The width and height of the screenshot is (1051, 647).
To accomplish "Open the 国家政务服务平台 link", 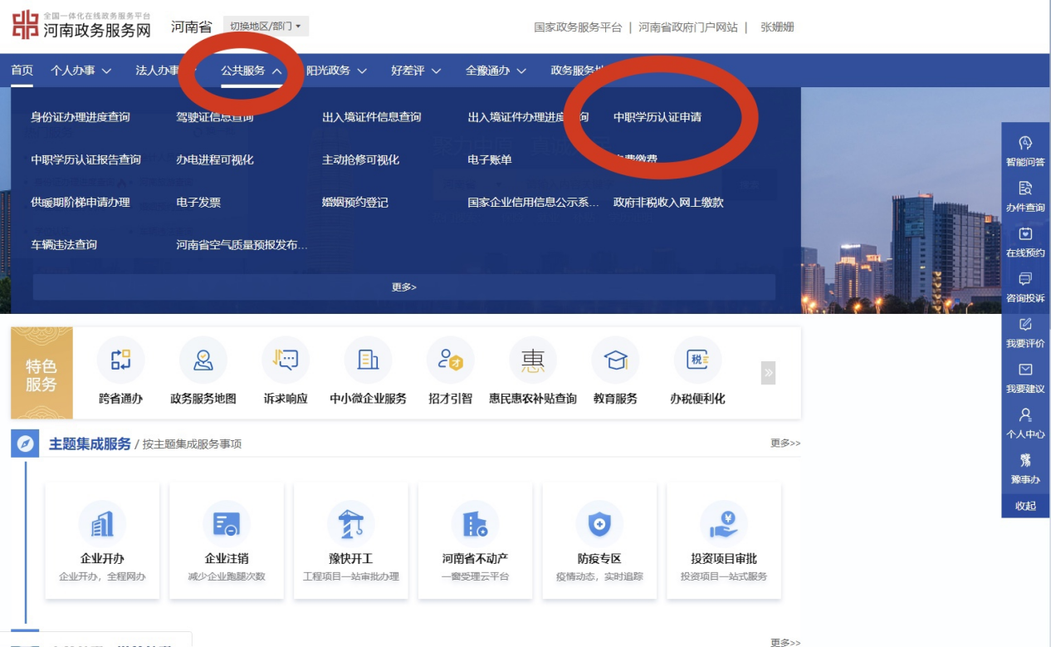I will point(578,27).
